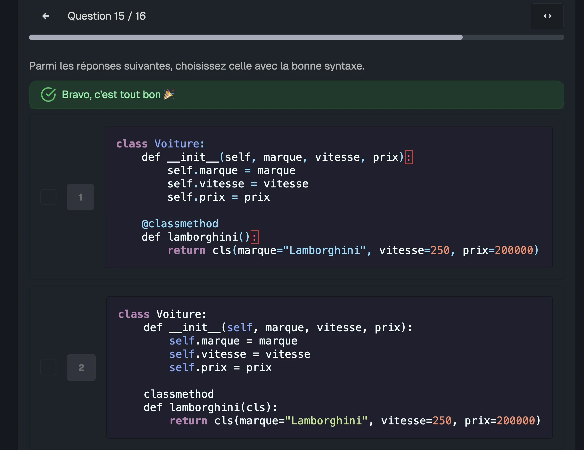The width and height of the screenshot is (584, 450).
Task: Click the quiz progress bar
Action: pos(296,37)
